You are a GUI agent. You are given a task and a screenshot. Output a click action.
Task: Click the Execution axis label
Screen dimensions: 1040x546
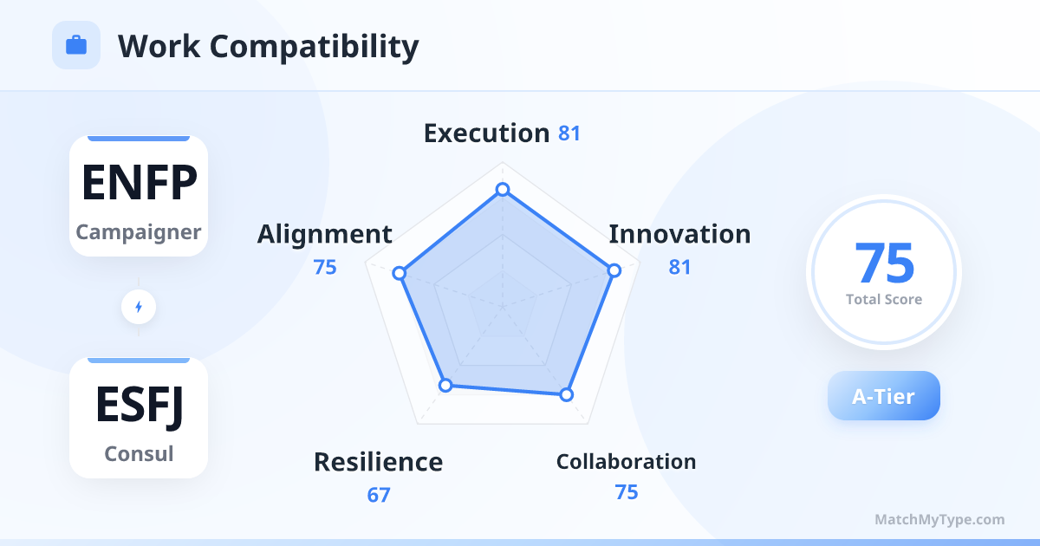(486, 133)
